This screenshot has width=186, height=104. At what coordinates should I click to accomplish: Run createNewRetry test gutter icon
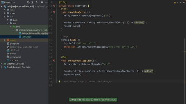pyautogui.click(x=54, y=12)
